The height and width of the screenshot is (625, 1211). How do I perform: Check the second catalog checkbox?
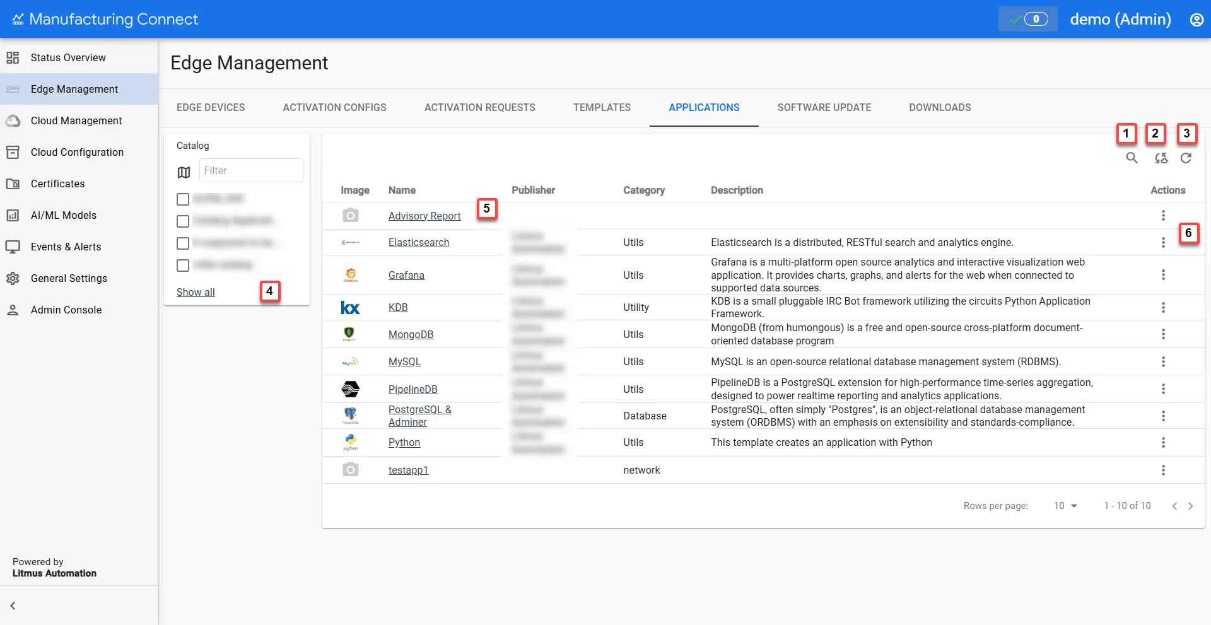(x=183, y=221)
